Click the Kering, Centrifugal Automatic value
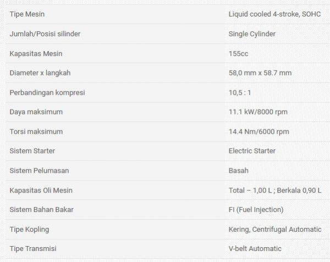This screenshot has height=262, width=330. tap(275, 229)
